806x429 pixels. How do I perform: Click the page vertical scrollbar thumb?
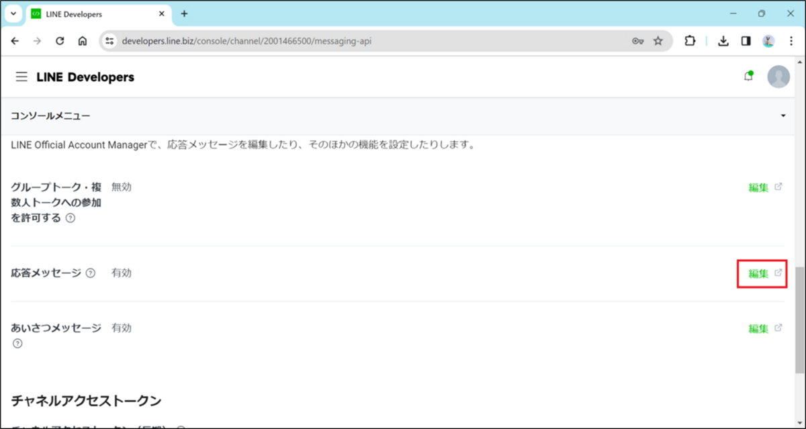click(x=799, y=320)
